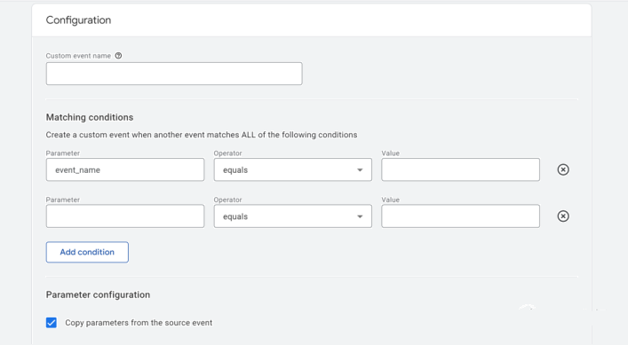Focus the event_name Parameter field
Viewport: 628px width, 345px height.
(x=125, y=170)
